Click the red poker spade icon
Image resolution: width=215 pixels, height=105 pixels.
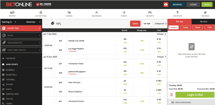(x=166, y=5)
